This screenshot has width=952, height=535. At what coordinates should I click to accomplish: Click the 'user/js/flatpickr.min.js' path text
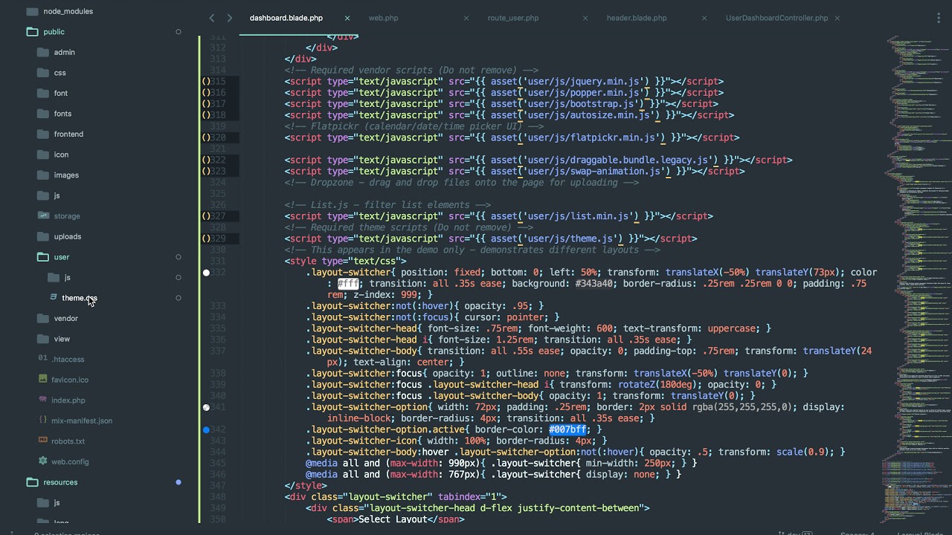591,137
